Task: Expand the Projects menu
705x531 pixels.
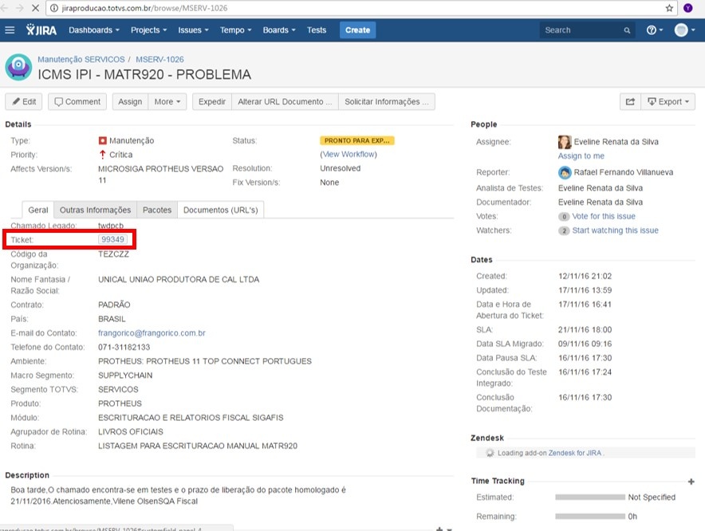Action: 148,30
